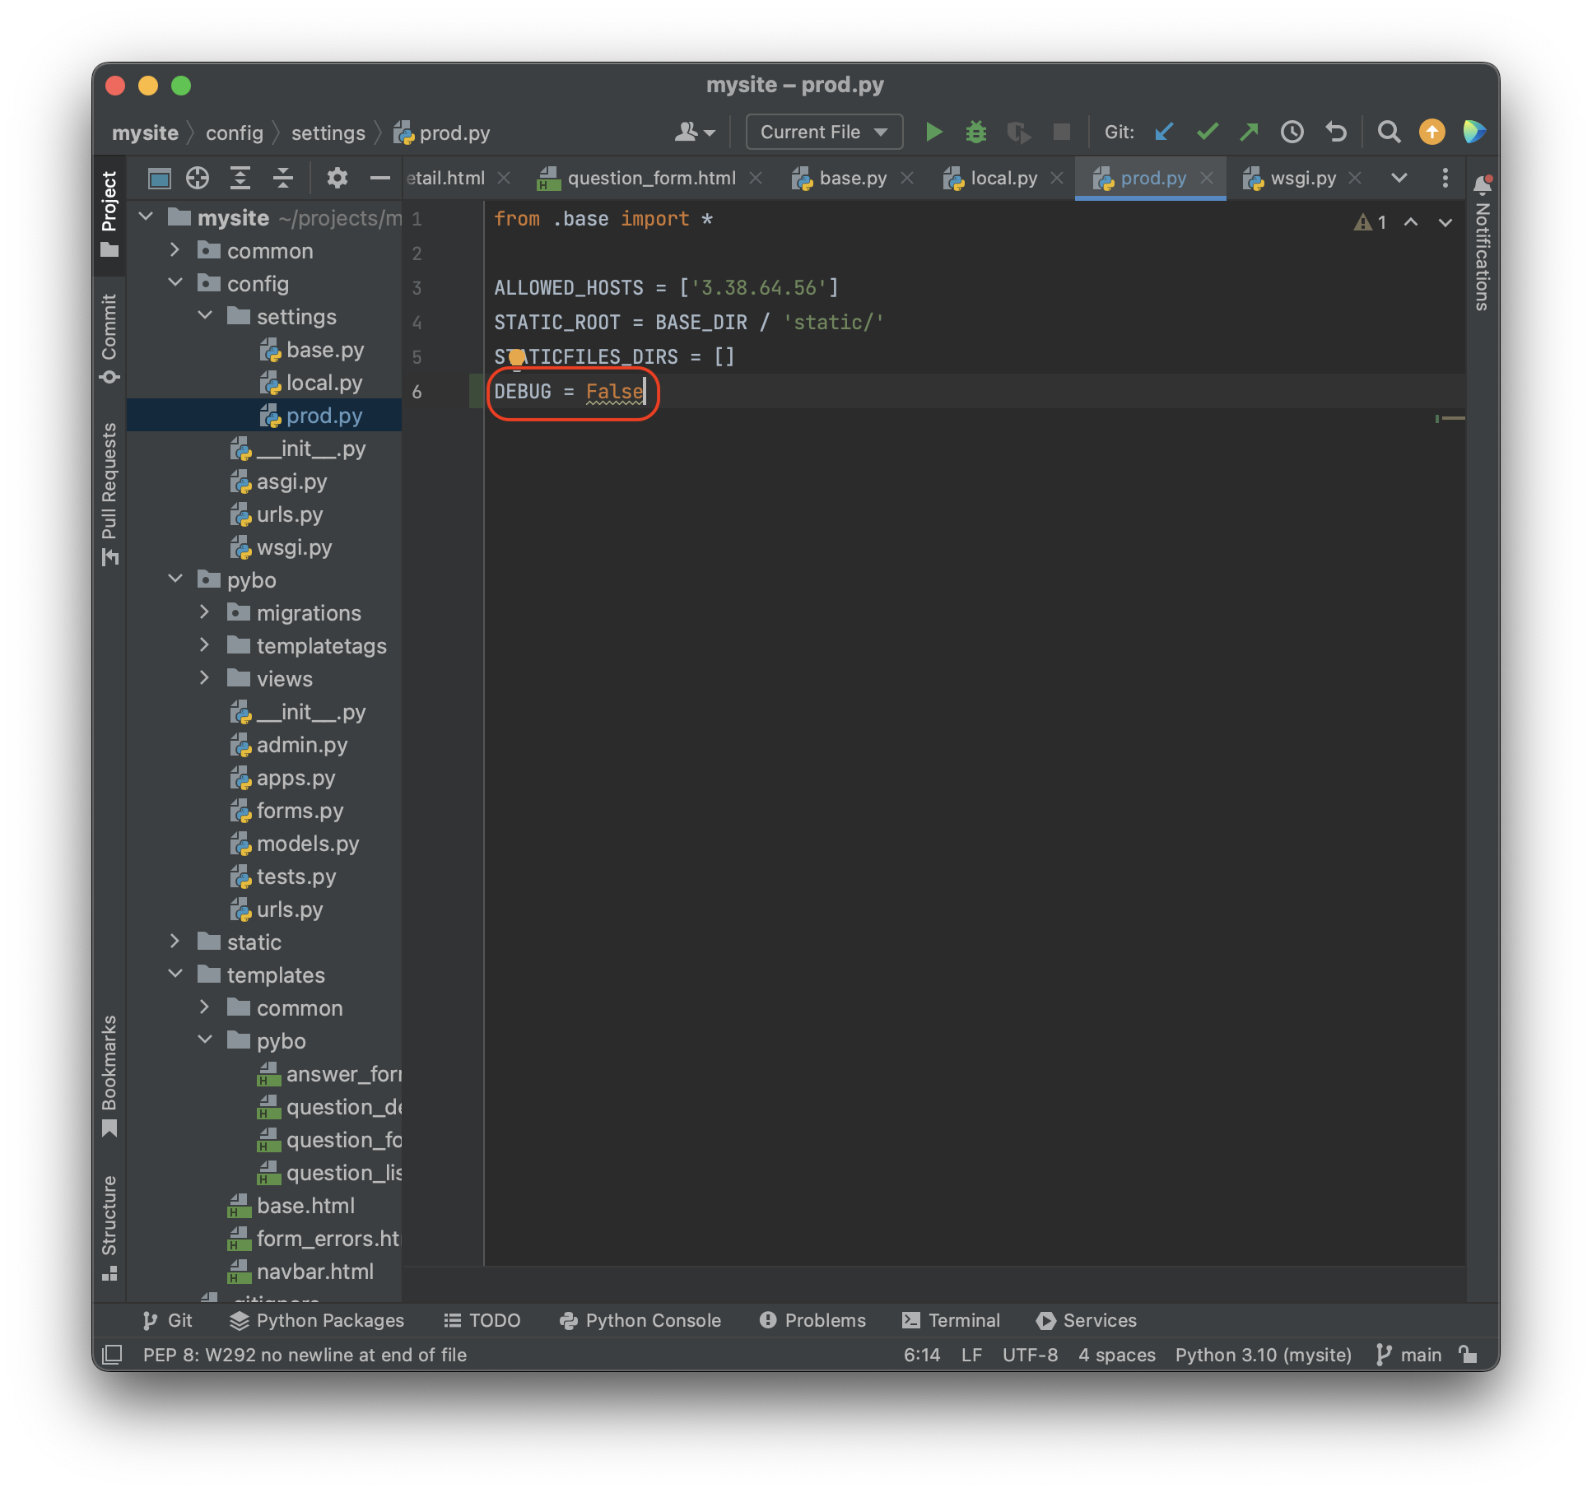Open Git history clock icon

click(x=1292, y=132)
